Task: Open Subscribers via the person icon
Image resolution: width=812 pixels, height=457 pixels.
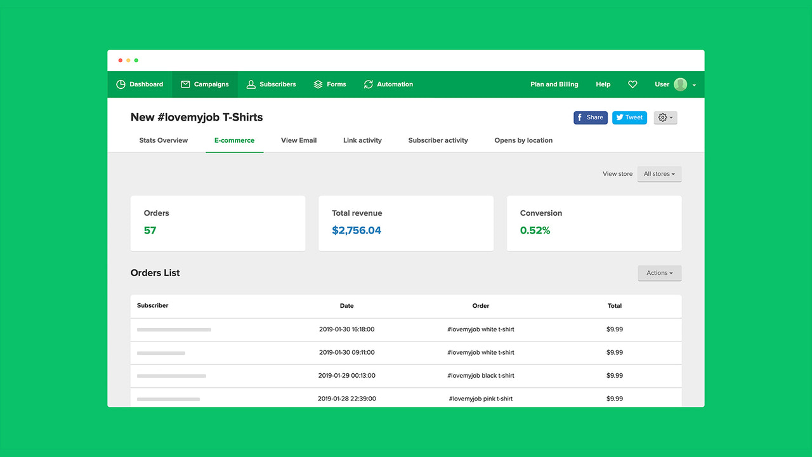Action: pos(252,84)
